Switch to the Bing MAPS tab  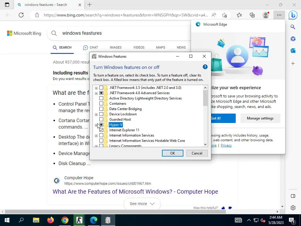[160, 47]
